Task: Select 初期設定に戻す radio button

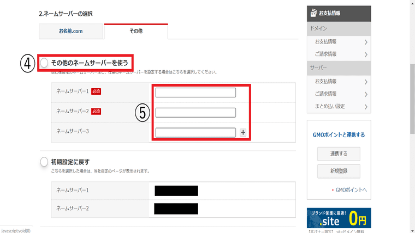Action: [44, 162]
